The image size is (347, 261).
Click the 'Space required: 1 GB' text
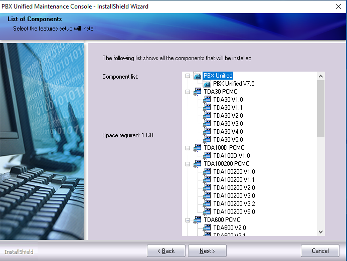128,135
